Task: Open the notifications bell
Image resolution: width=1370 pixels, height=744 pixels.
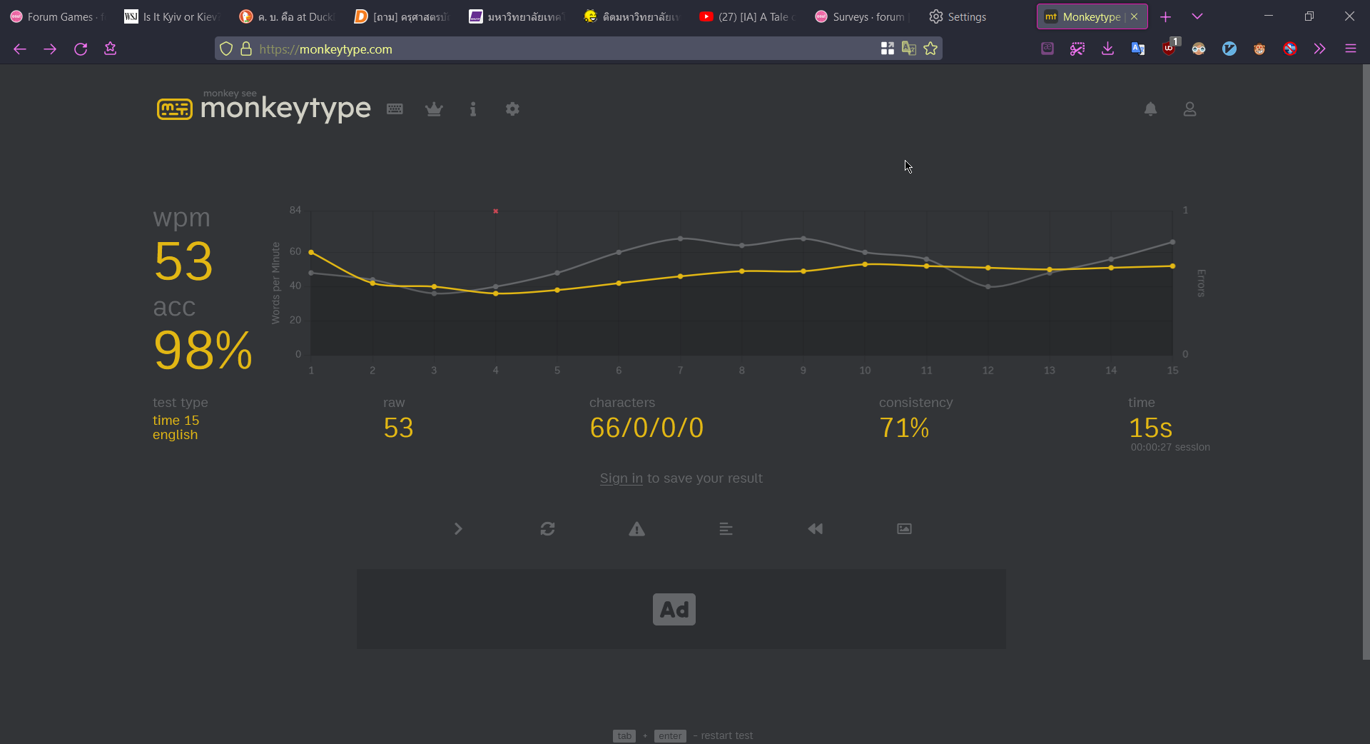Action: click(x=1150, y=109)
